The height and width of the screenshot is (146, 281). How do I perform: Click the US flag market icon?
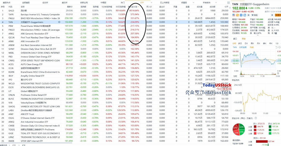click(234, 15)
